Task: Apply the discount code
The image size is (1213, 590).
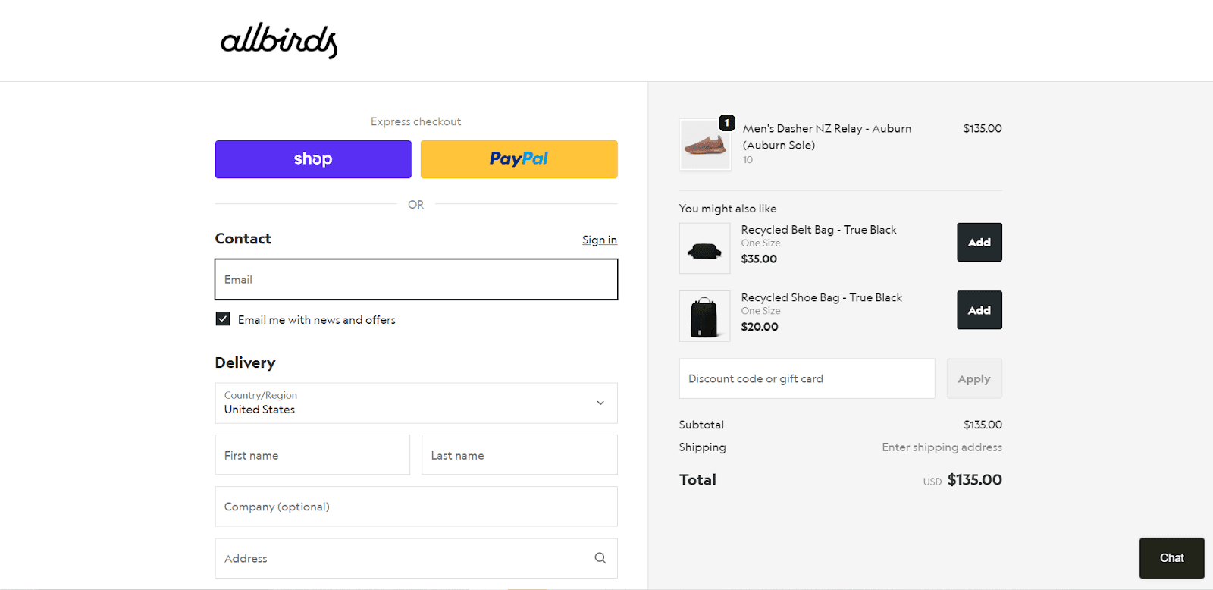Action: (x=974, y=378)
